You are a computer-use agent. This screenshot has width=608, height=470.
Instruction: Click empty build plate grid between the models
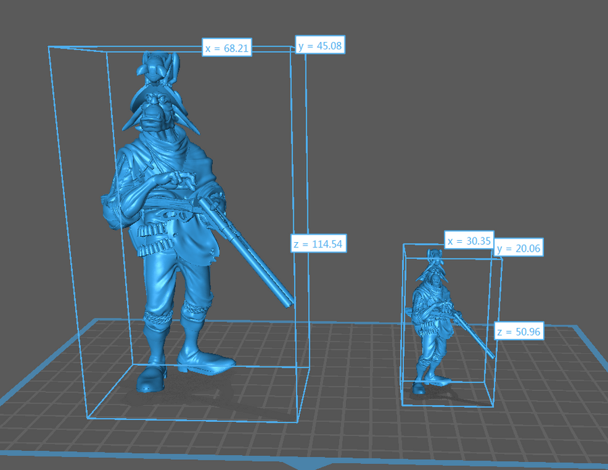pos(351,379)
